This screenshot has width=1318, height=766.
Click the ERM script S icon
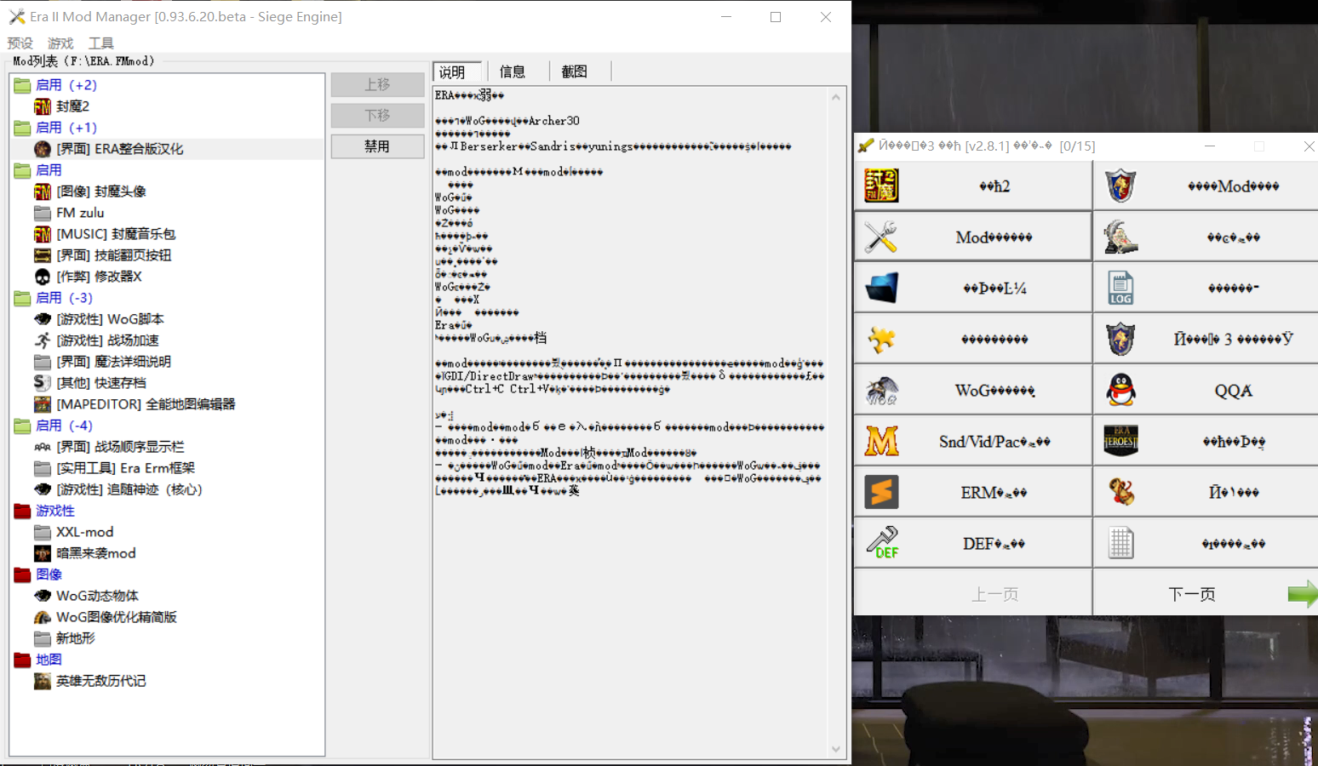click(881, 492)
